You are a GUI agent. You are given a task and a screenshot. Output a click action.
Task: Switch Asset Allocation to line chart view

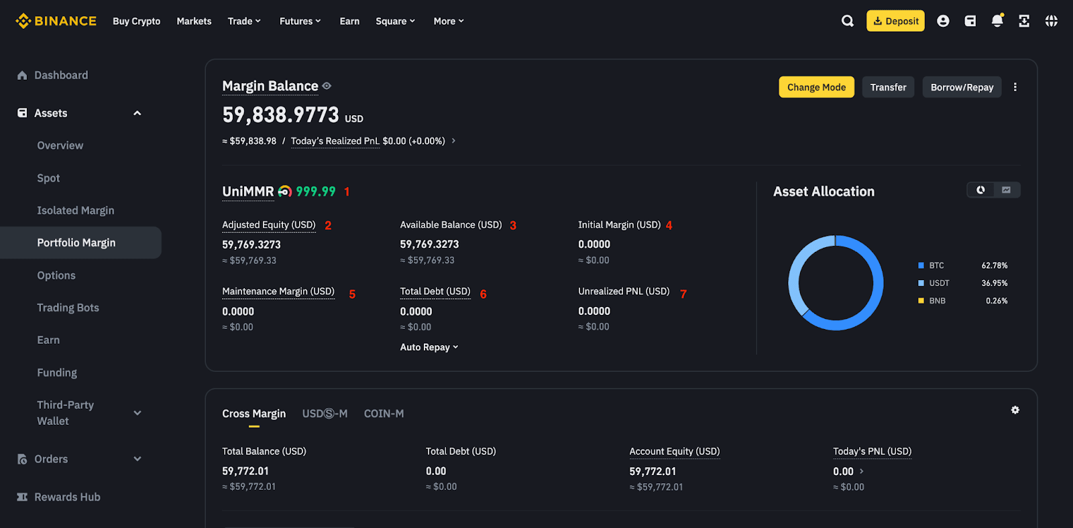[x=1007, y=190]
